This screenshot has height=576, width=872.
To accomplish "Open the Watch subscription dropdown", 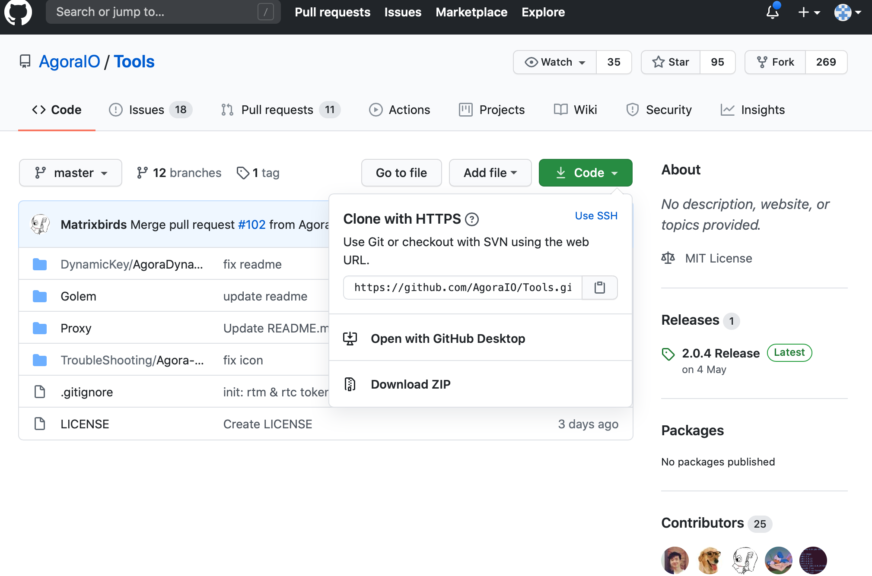I will click(555, 62).
